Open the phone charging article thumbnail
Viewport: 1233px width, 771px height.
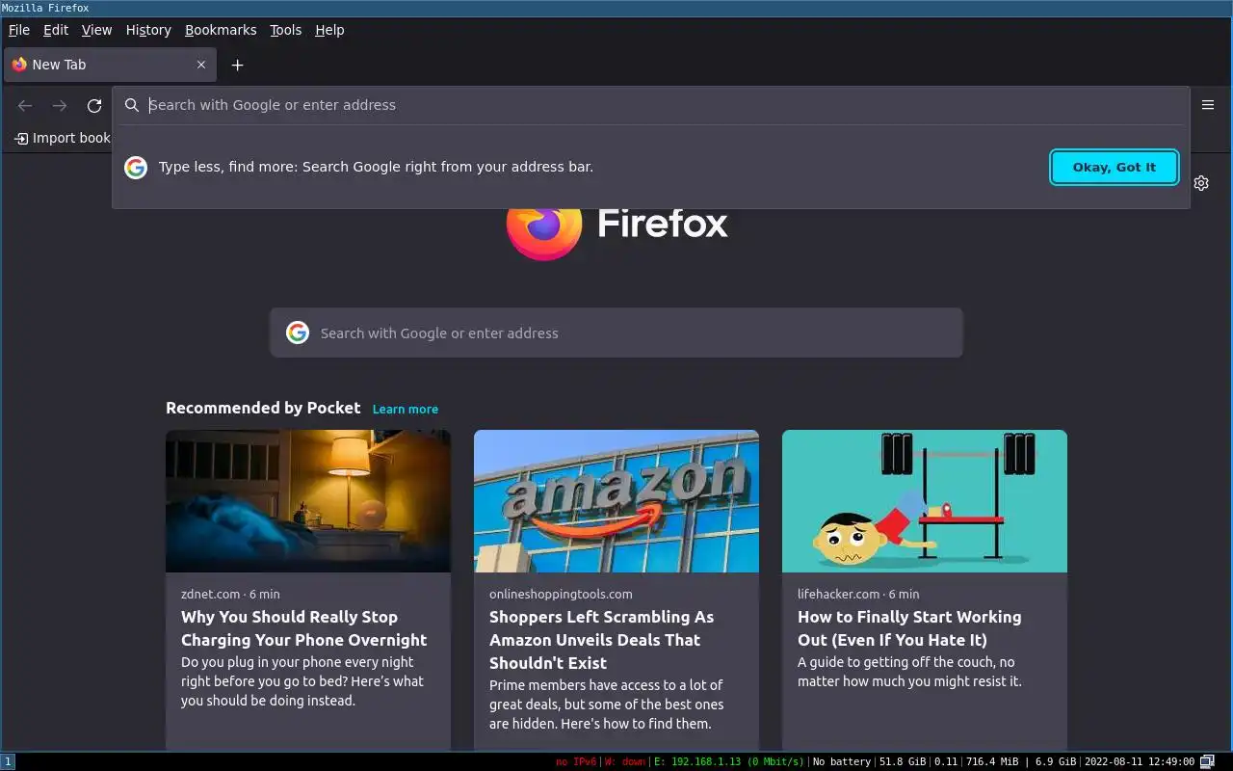pos(308,501)
